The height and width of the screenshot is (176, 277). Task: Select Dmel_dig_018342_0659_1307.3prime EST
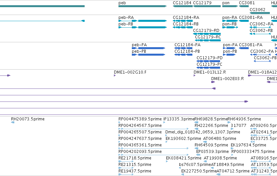166,135
